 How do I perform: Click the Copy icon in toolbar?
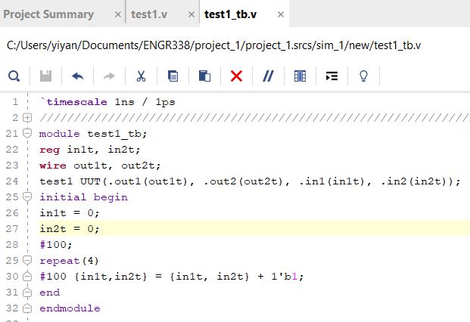click(173, 76)
